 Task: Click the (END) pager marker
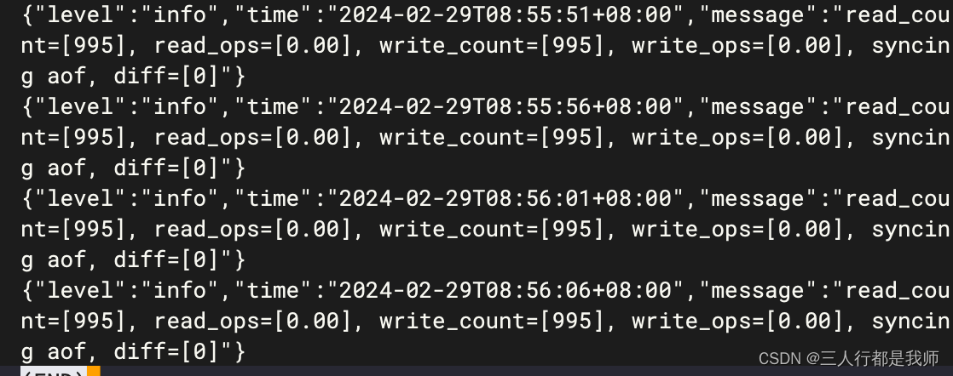[x=54, y=371]
